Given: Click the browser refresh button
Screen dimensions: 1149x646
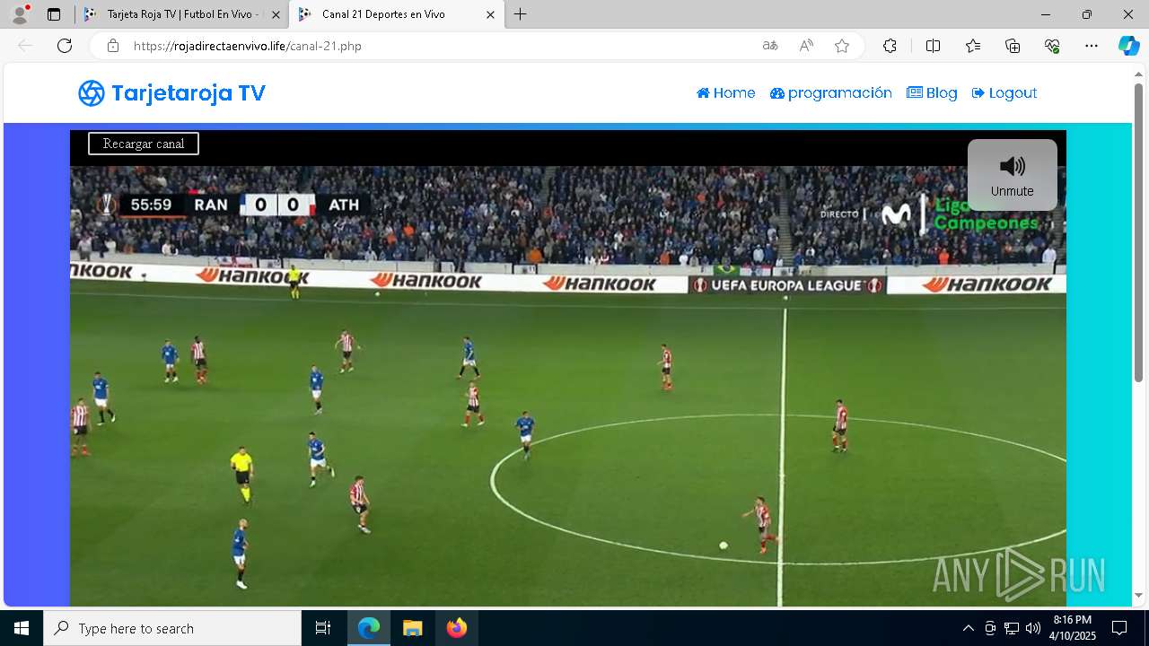Looking at the screenshot, I should tap(65, 46).
